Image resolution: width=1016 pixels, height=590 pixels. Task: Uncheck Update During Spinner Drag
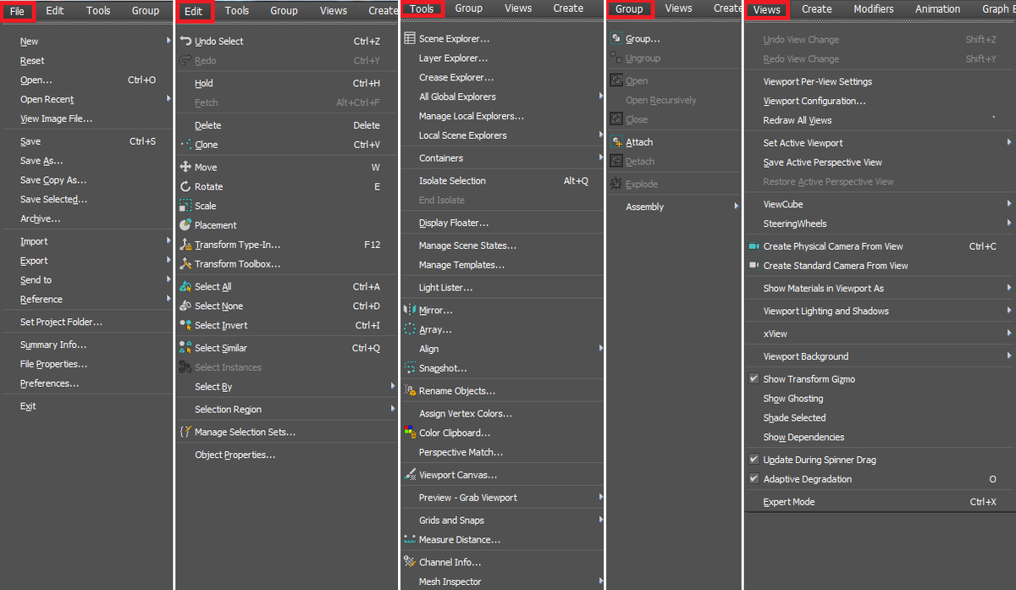coord(754,460)
